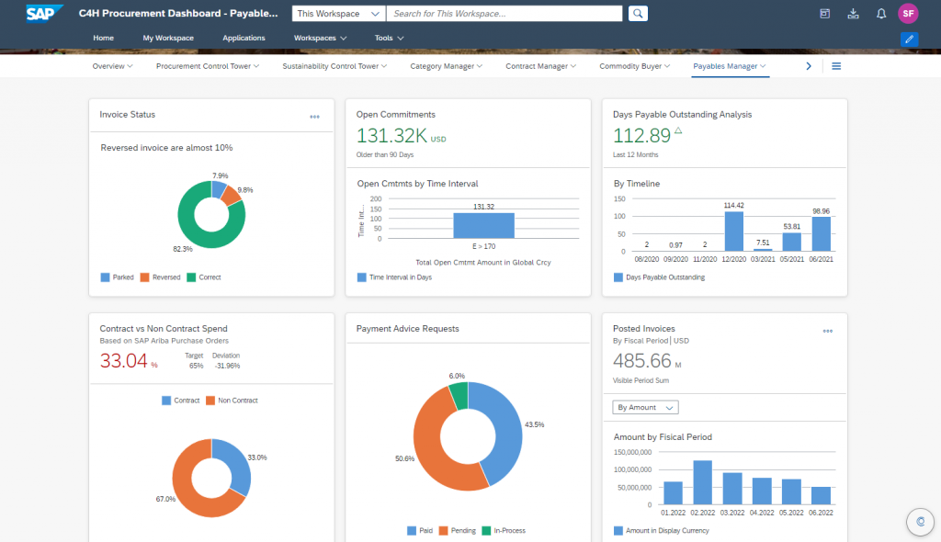Expand the This Workspace search scope dropdown

[x=339, y=14]
